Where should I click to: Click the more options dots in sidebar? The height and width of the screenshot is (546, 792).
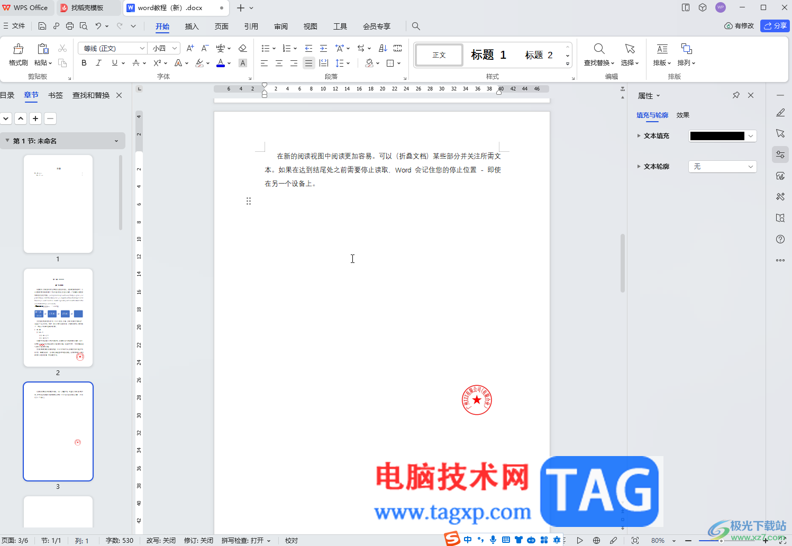point(780,260)
